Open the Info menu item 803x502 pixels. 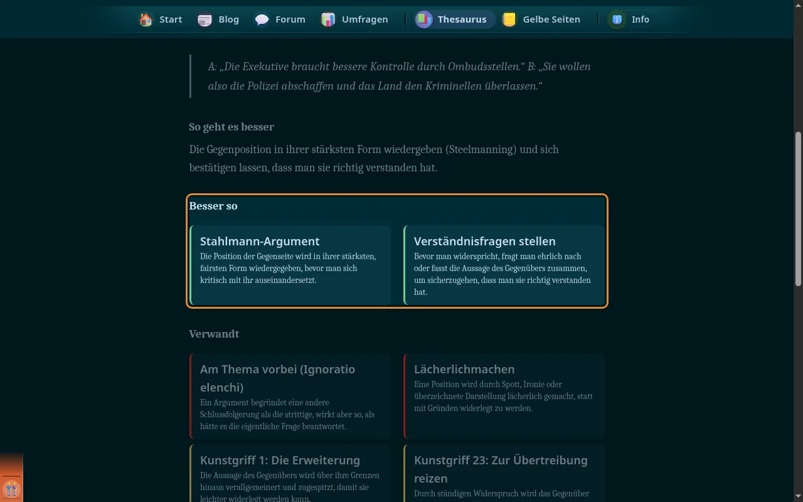pos(630,19)
